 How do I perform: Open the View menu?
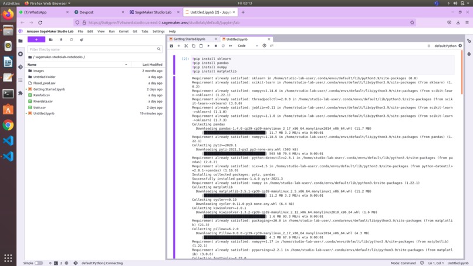tap(101, 31)
